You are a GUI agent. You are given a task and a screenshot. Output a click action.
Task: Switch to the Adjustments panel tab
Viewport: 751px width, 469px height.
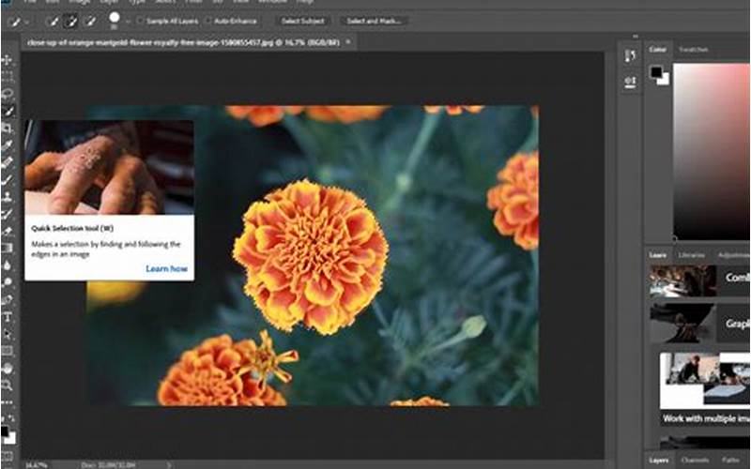733,255
